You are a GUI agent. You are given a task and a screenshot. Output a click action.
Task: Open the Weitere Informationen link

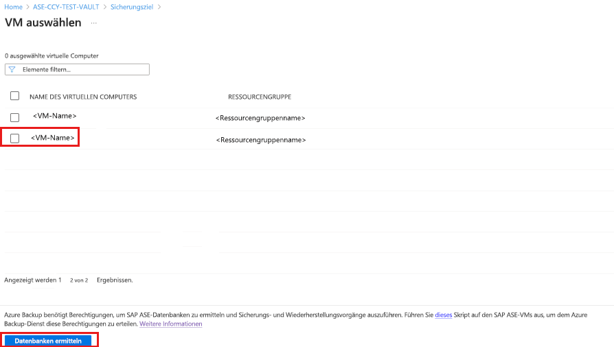coord(170,324)
